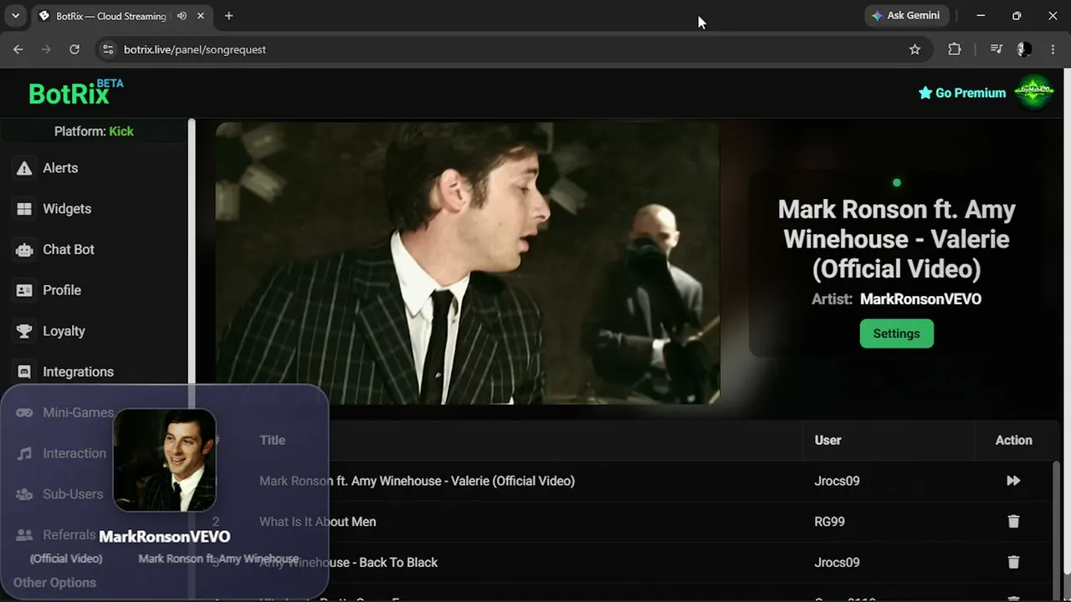Go back to the previous page
Screen dimensions: 1071x602
tap(18, 49)
